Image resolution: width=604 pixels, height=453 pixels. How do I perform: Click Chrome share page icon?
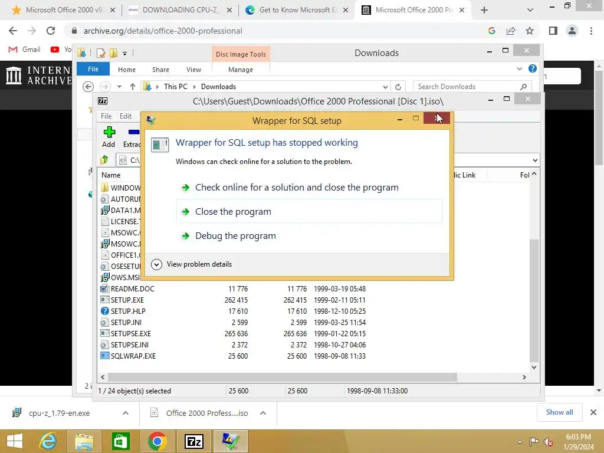pos(511,31)
